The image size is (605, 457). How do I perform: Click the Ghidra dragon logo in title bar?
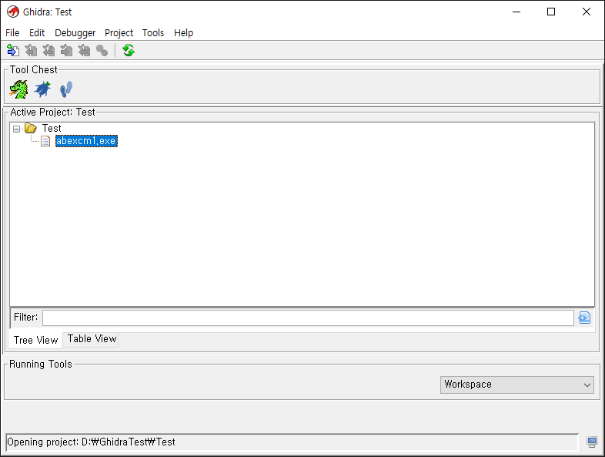(13, 12)
